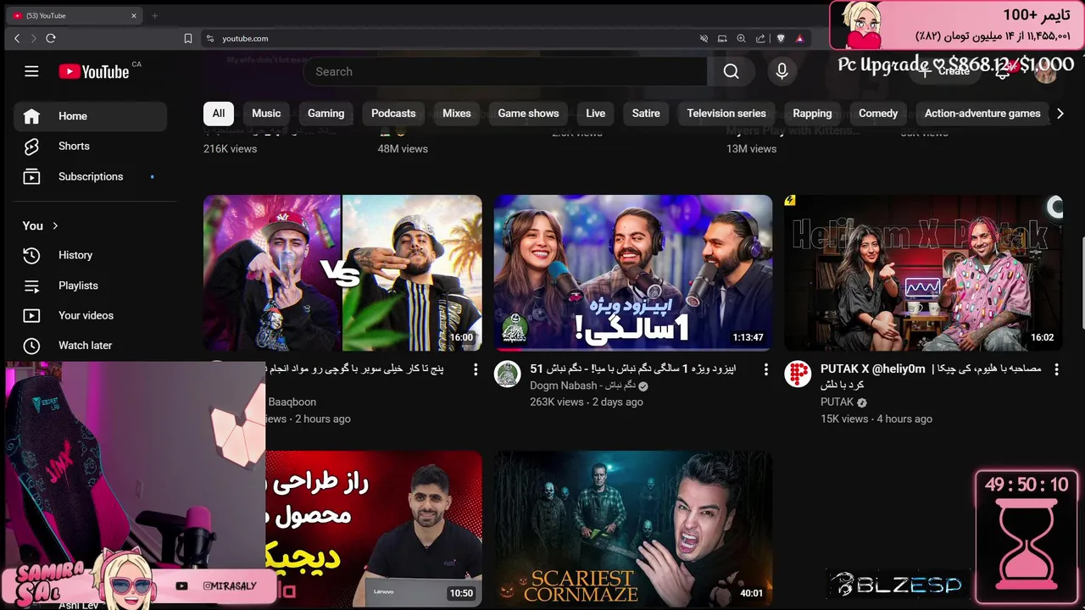Click the screen icon in address bar

click(722, 38)
